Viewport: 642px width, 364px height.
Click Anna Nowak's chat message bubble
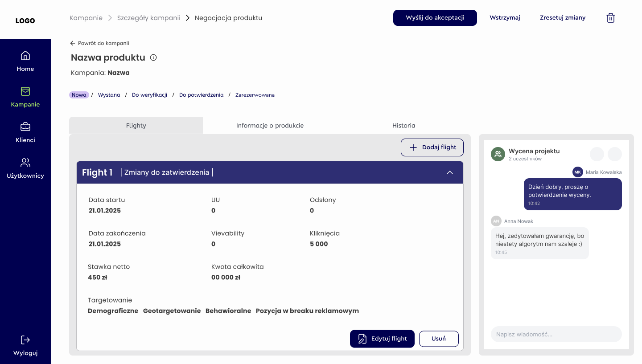[x=540, y=243]
